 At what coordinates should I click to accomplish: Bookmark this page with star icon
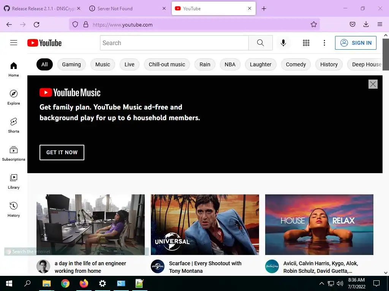click(313, 24)
